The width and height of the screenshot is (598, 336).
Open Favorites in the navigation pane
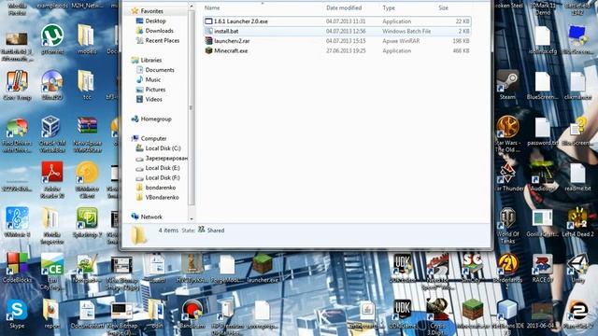pos(151,11)
